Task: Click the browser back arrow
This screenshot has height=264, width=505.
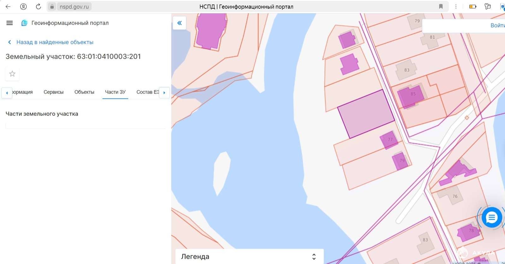Action: [x=8, y=7]
